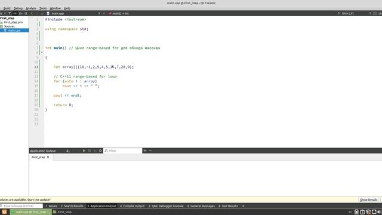Switch to the 3 Application Output pane
Viewport: 382px width, 215px height.
[101, 206]
